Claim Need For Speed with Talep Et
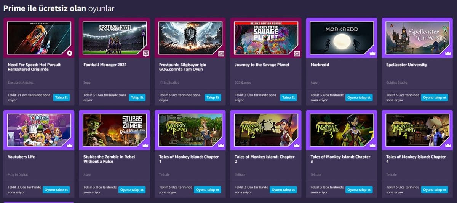The image size is (457, 203). click(x=62, y=98)
